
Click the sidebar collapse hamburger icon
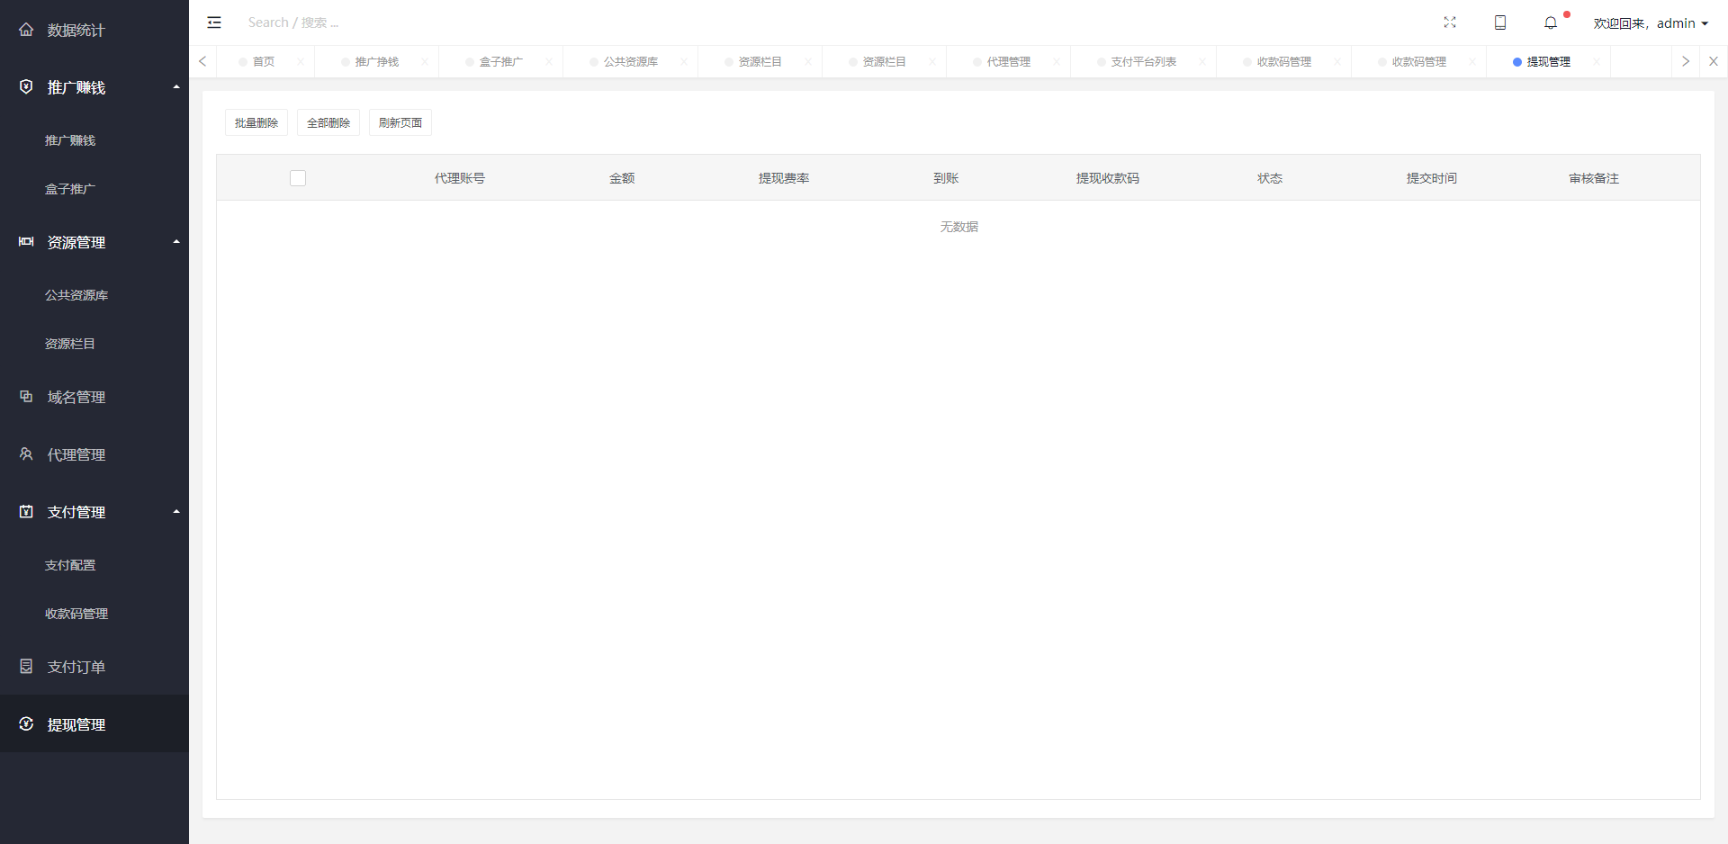[x=214, y=22]
